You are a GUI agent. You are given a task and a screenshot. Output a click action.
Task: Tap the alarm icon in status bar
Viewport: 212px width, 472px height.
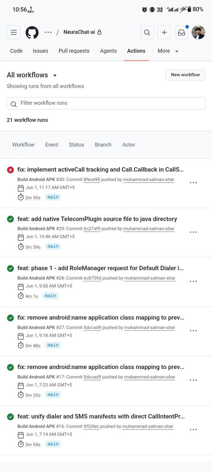[144, 10]
